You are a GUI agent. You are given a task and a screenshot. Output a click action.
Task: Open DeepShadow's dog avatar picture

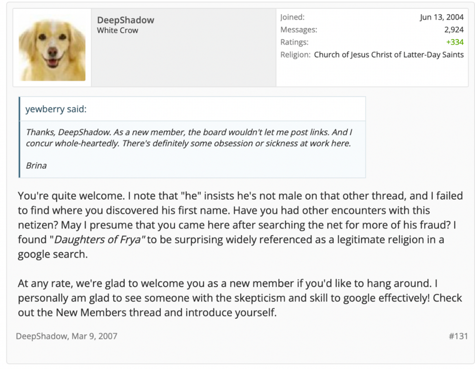click(52, 48)
